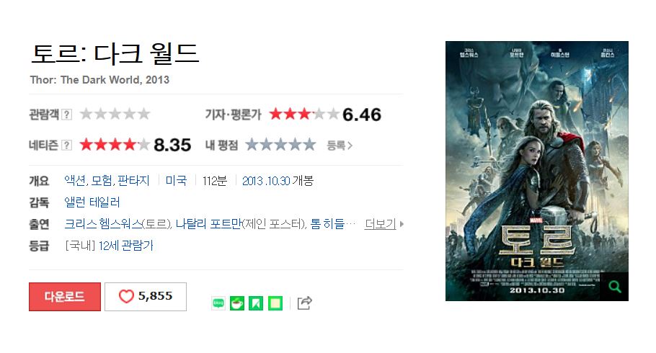Open the 판타지 genre link

tap(133, 181)
